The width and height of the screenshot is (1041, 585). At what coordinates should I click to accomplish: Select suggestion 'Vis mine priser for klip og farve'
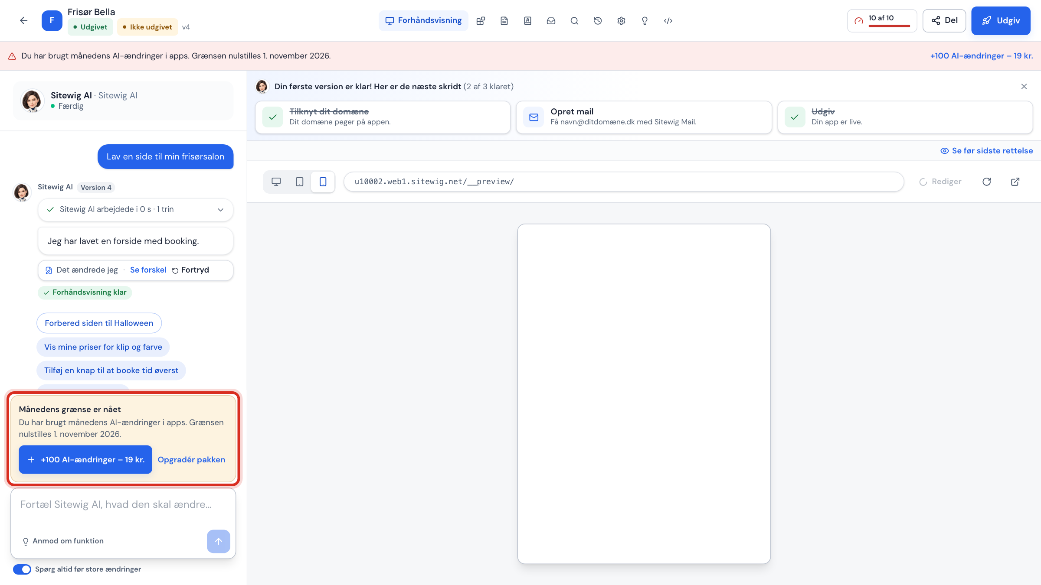pos(103,347)
